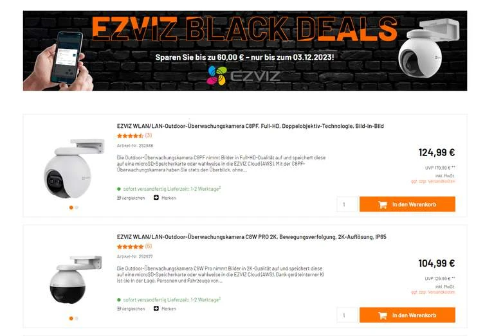
Task: Click the quantity field for the C8PF camera
Action: (347, 204)
